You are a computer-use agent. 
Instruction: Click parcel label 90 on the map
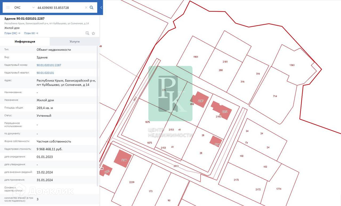pyautogui.click(x=169, y=201)
